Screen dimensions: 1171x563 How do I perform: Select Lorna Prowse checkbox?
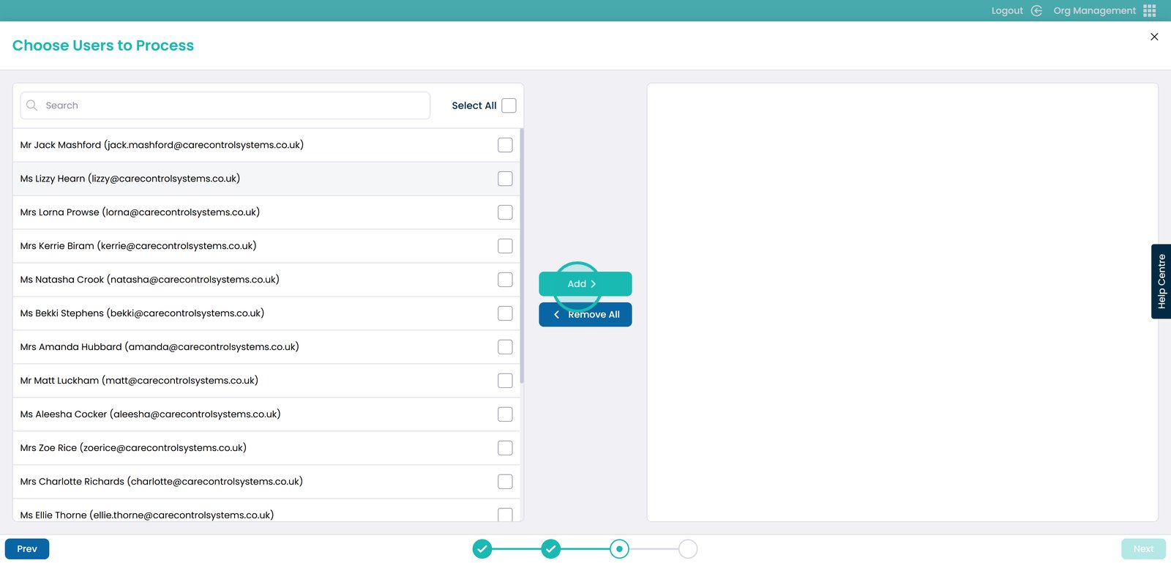(505, 212)
